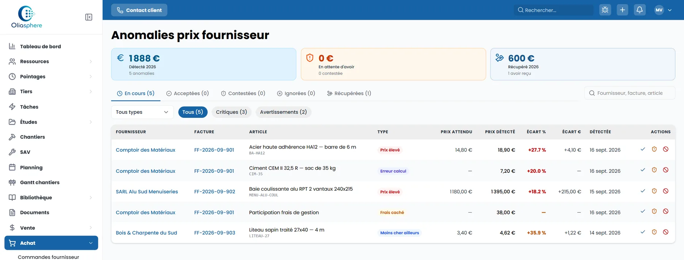Click the Oliasphere logo
Screen dimensions: 684x260
click(x=27, y=17)
